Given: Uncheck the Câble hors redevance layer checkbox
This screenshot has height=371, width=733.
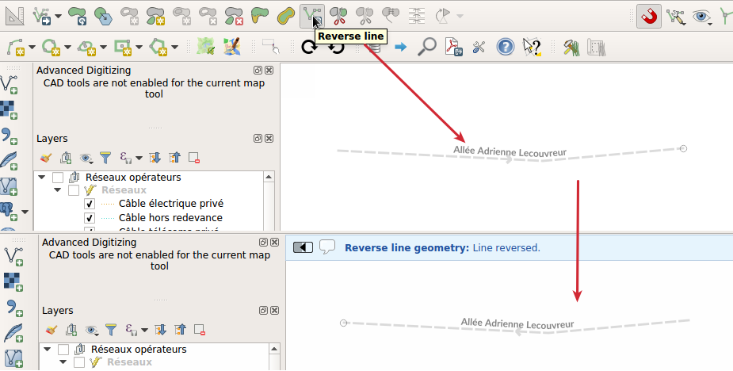Looking at the screenshot, I should coord(90,218).
